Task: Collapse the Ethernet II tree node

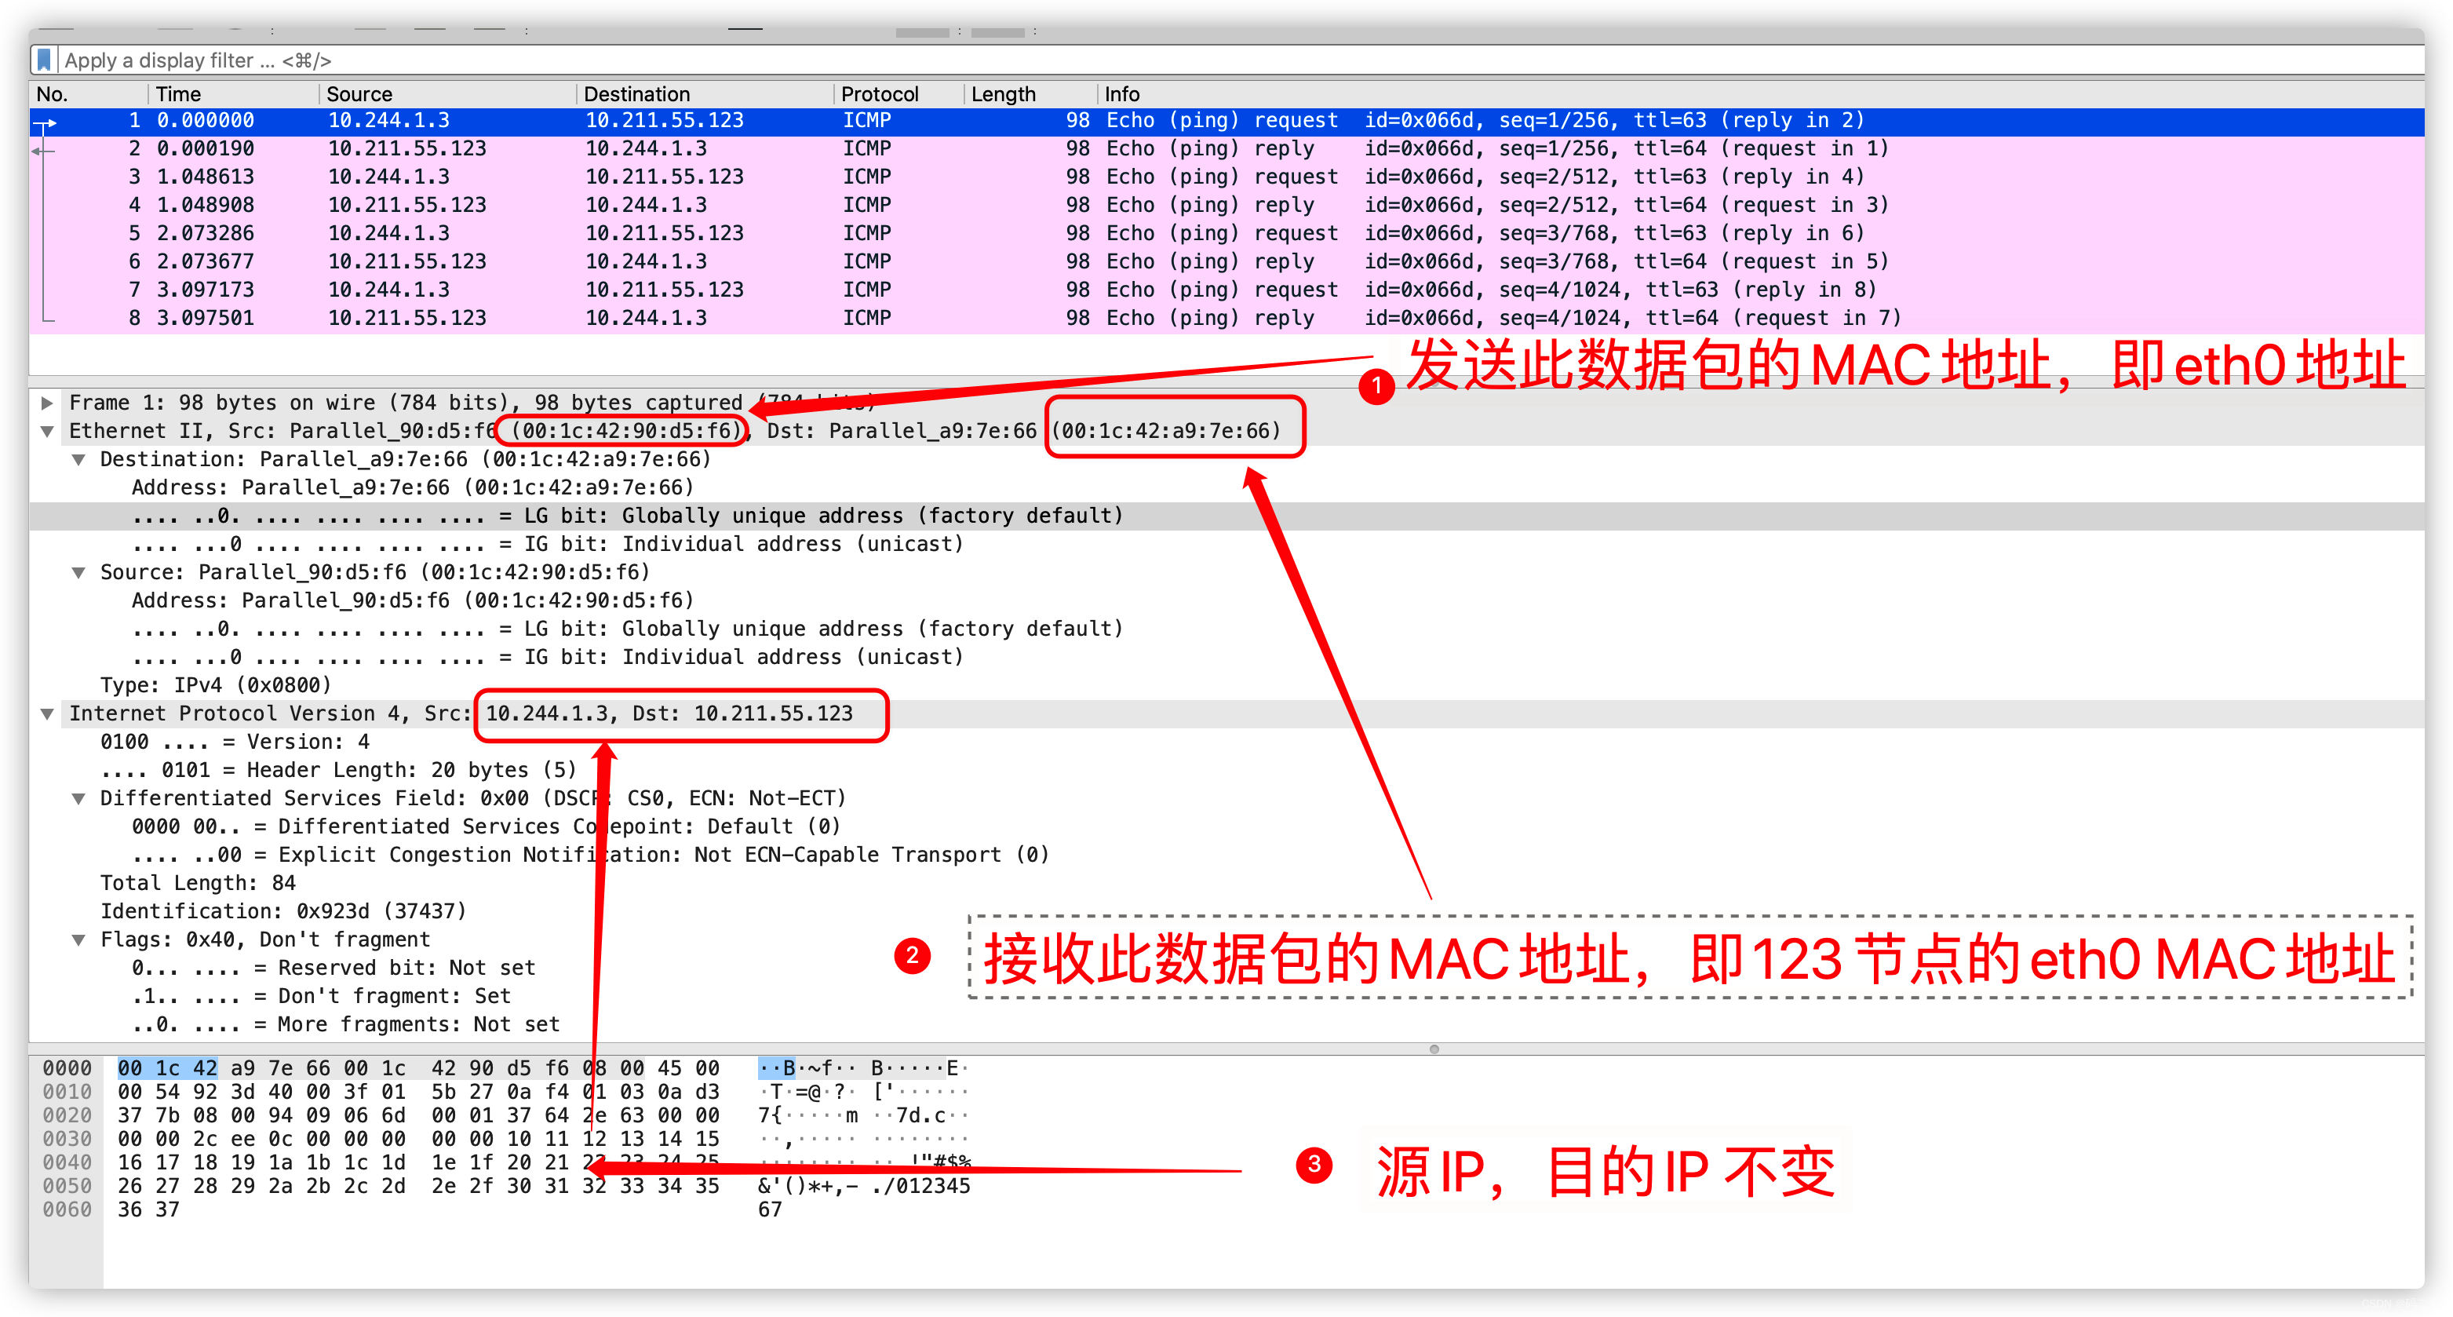Action: click(x=46, y=432)
